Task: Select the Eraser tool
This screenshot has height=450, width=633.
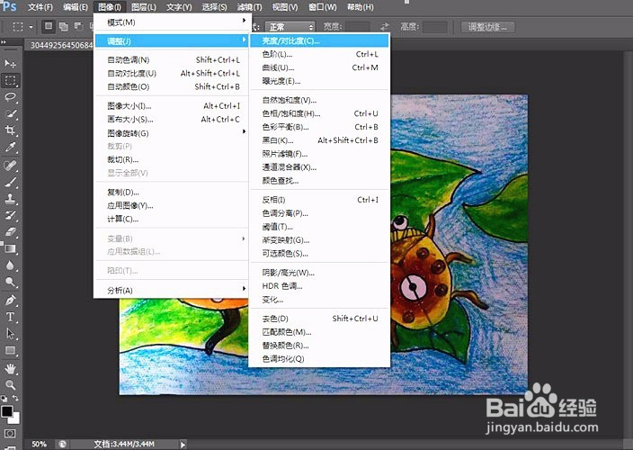Action: (10, 232)
